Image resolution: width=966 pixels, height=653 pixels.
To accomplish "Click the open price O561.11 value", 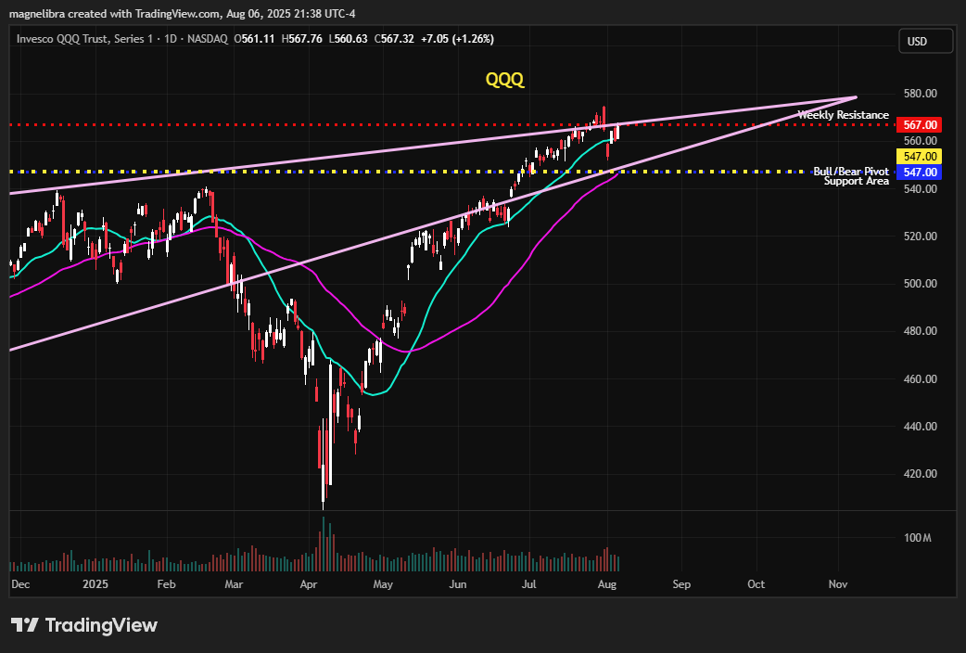I will click(254, 39).
